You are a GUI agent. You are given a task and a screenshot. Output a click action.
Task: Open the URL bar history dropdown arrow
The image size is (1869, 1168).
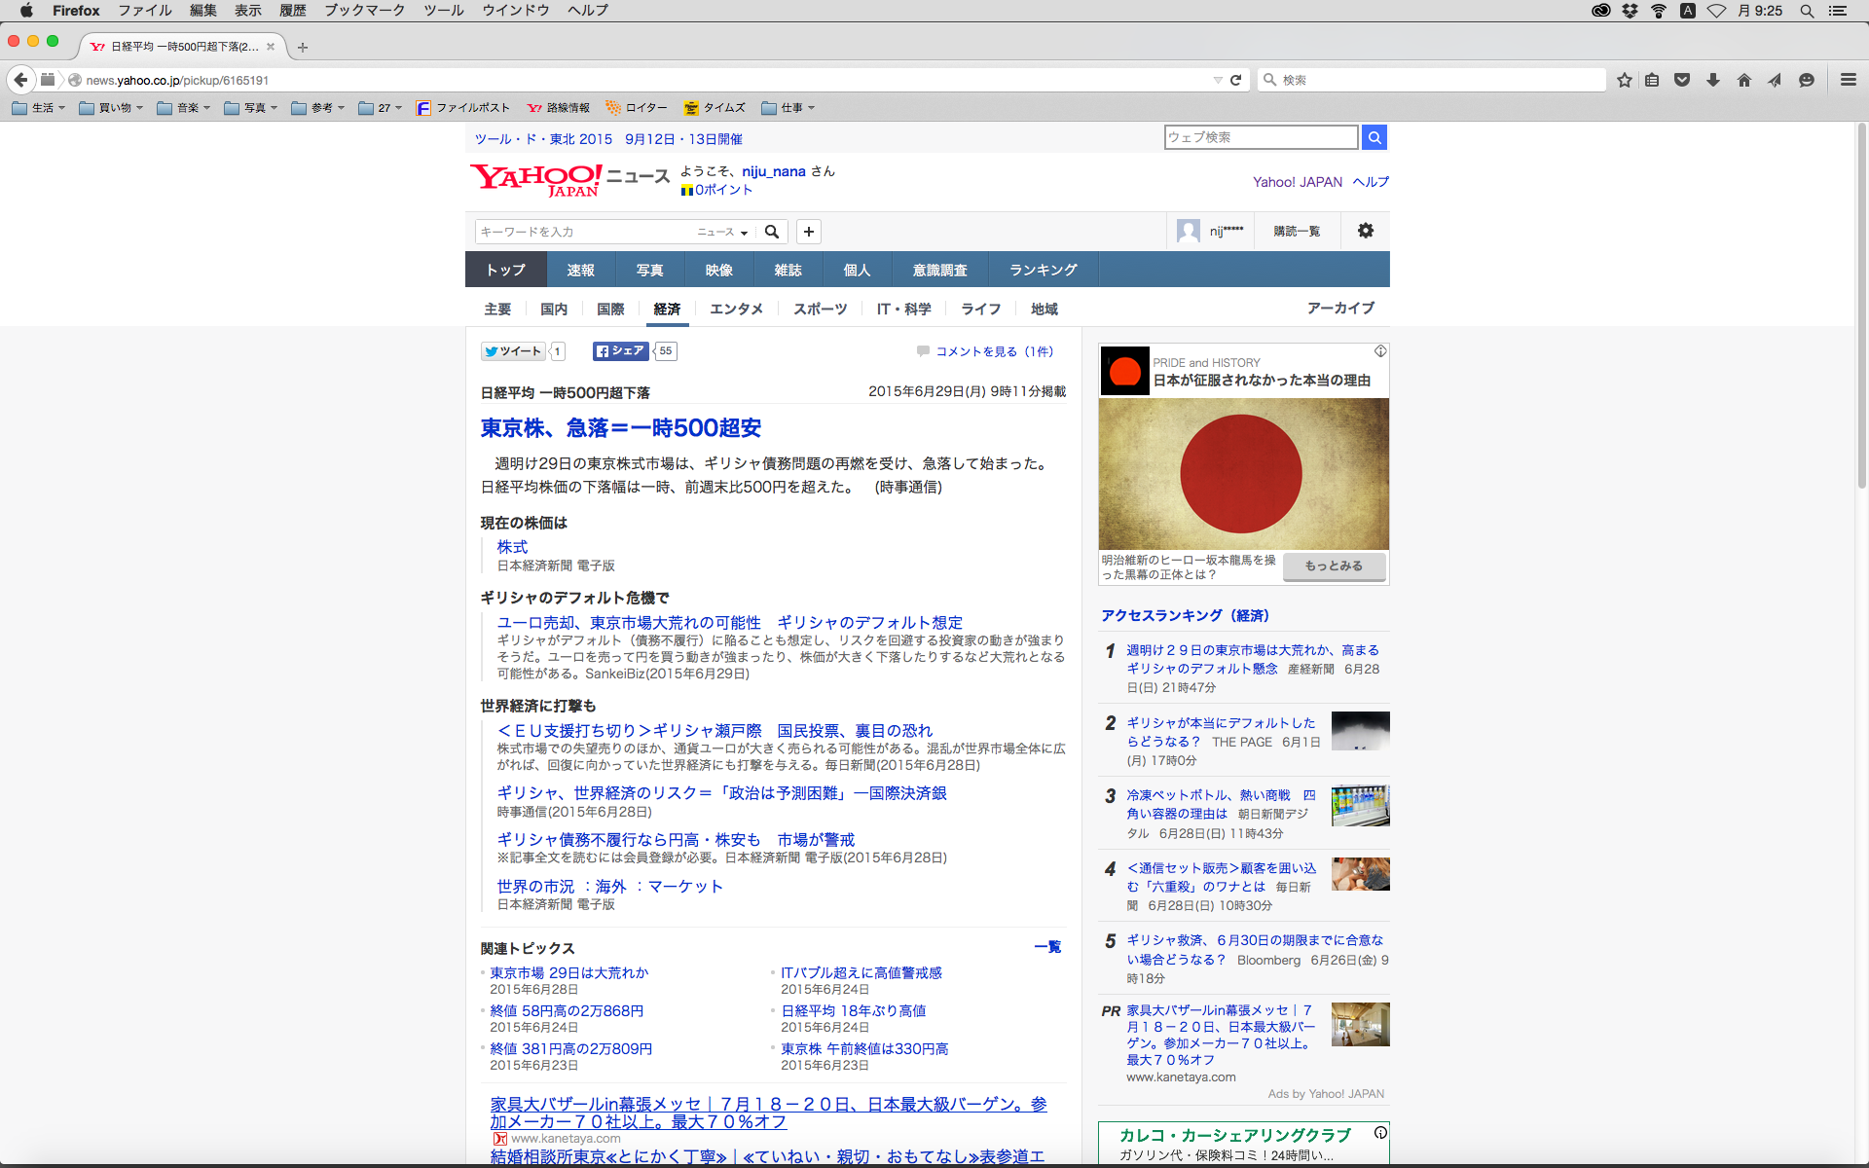pyautogui.click(x=1217, y=80)
